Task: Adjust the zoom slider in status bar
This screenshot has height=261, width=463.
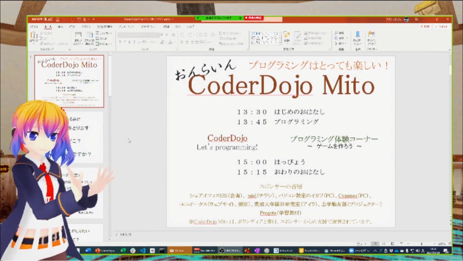Action: [421, 244]
